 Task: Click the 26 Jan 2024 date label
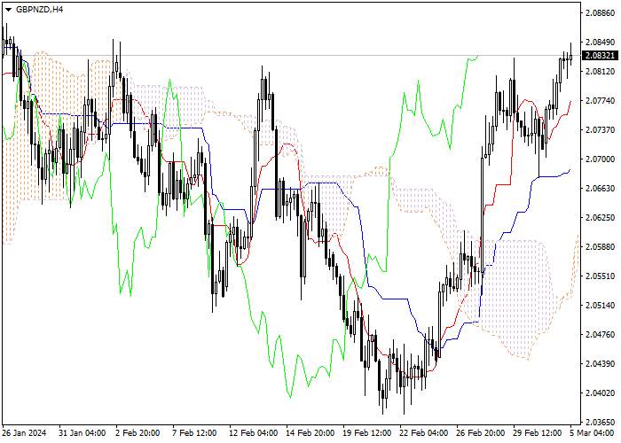(x=25, y=433)
